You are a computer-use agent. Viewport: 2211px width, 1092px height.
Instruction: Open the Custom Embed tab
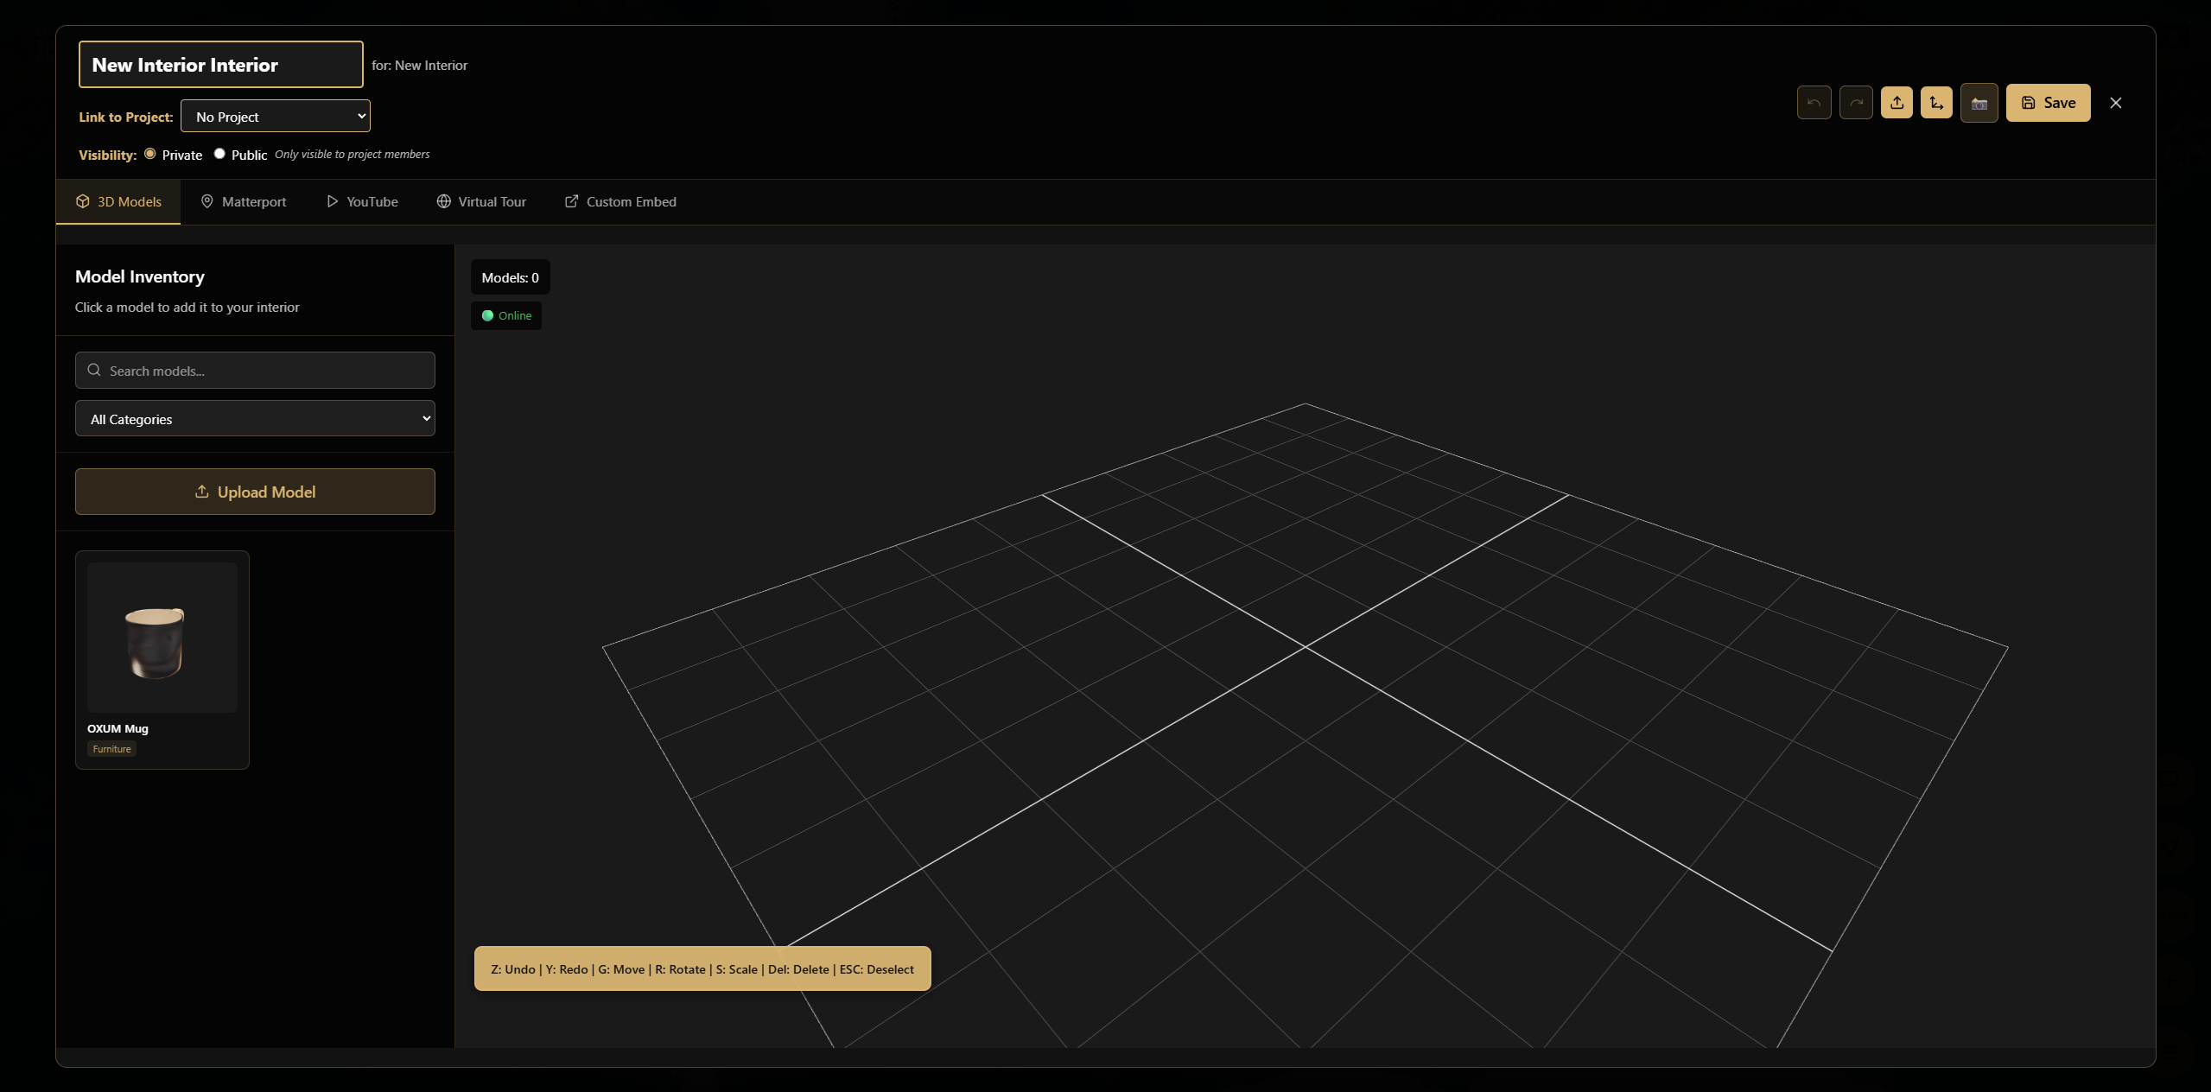click(x=620, y=201)
